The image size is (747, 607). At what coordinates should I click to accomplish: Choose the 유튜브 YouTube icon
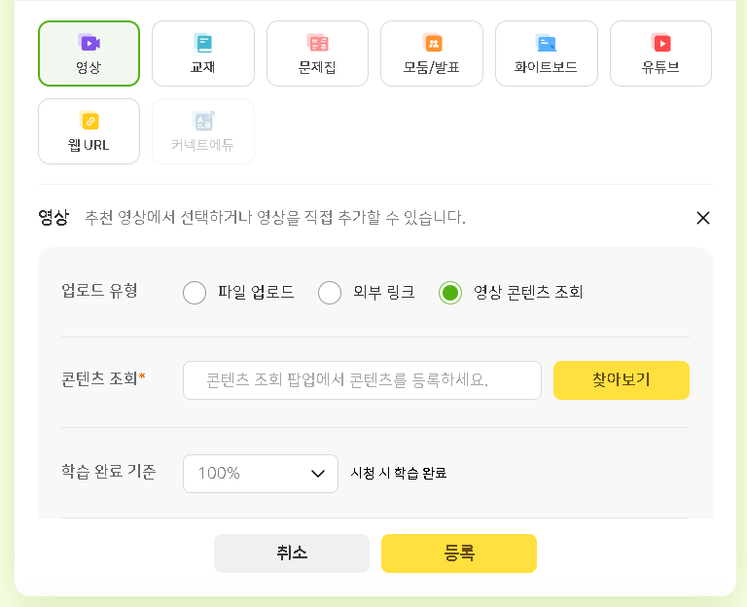click(660, 43)
